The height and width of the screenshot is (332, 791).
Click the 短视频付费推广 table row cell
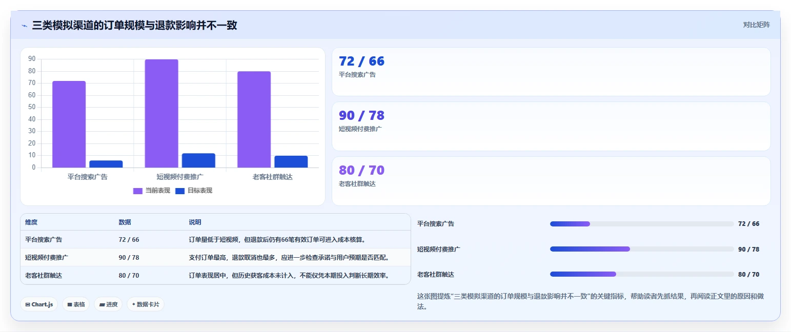[47, 257]
